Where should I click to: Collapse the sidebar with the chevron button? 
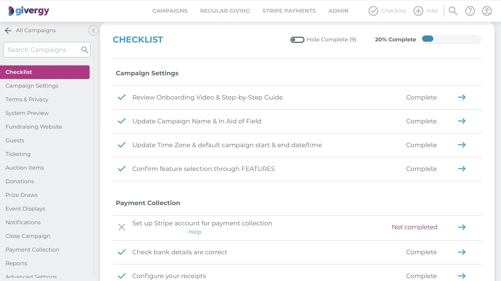click(93, 30)
